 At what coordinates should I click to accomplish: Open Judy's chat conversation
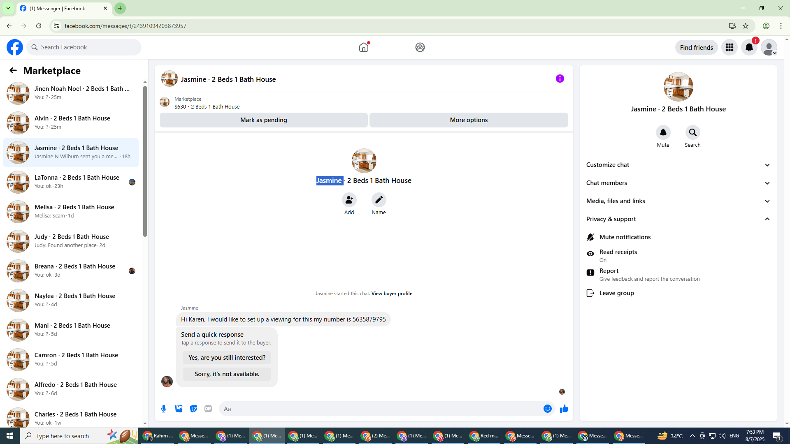(71, 241)
